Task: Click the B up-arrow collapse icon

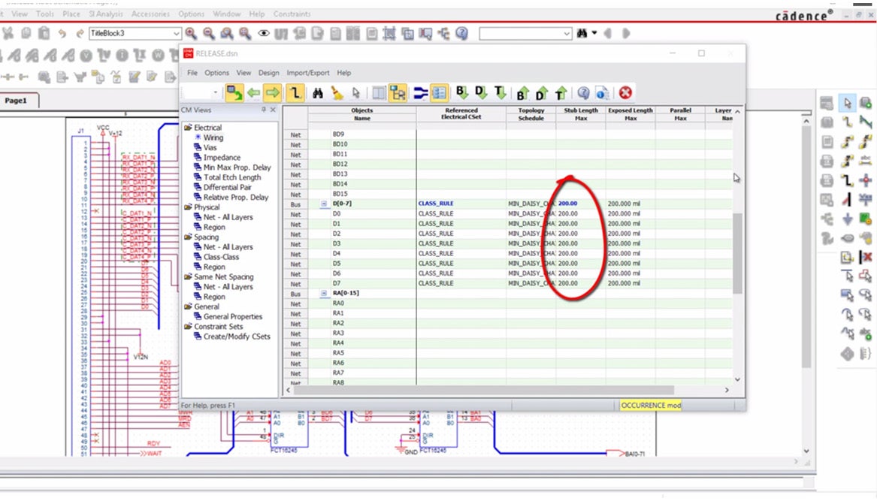Action: pos(522,93)
